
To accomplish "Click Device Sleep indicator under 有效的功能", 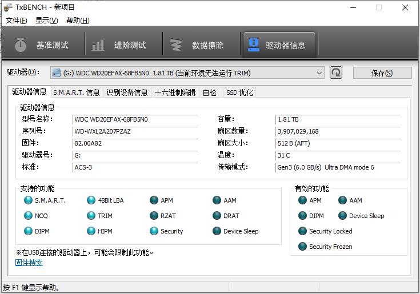I will [343, 216].
